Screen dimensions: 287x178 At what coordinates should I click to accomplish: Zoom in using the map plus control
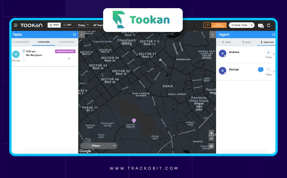[211, 133]
